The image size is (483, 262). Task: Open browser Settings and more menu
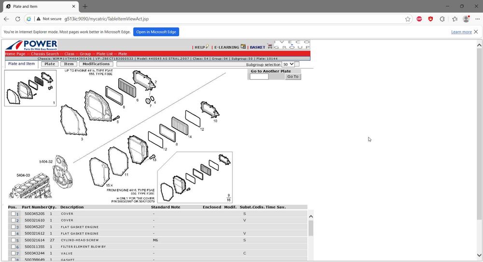pos(478,19)
